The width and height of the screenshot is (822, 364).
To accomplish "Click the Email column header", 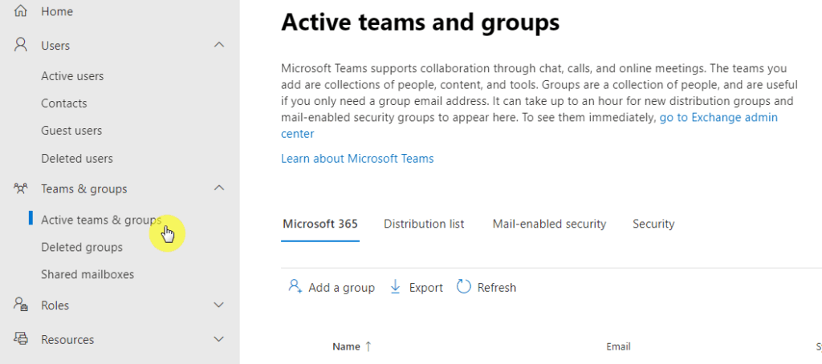I will tap(618, 346).
